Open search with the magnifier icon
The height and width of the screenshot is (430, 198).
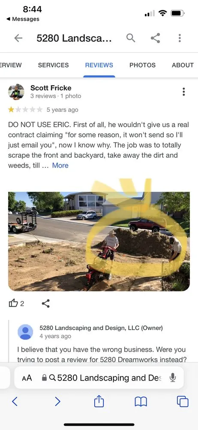click(131, 38)
